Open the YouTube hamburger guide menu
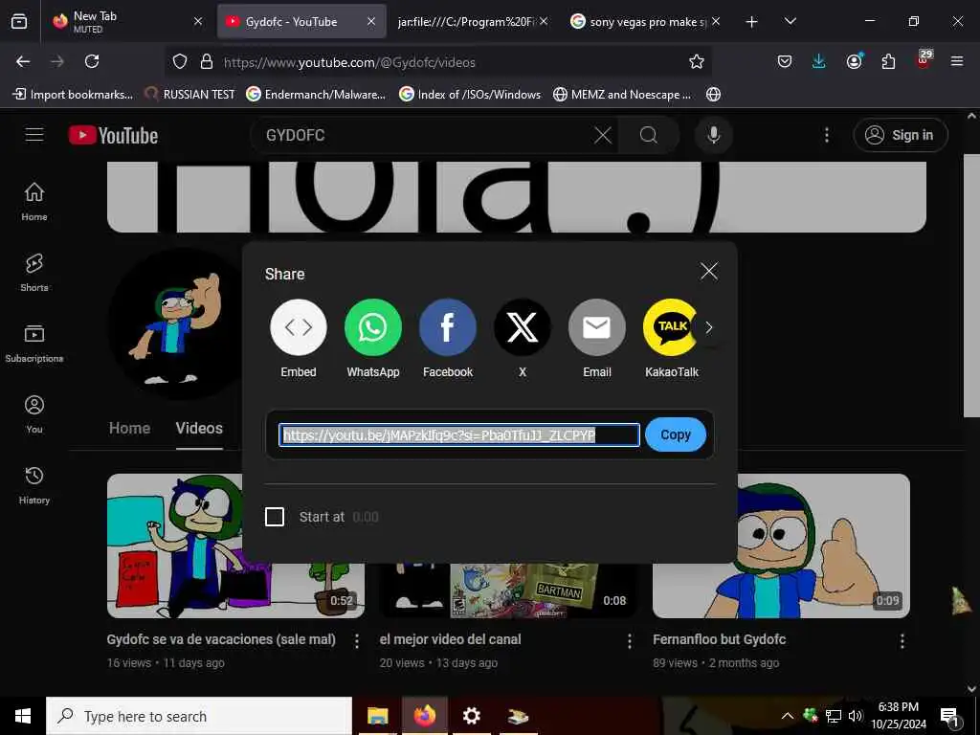The height and width of the screenshot is (735, 980). pos(34,134)
